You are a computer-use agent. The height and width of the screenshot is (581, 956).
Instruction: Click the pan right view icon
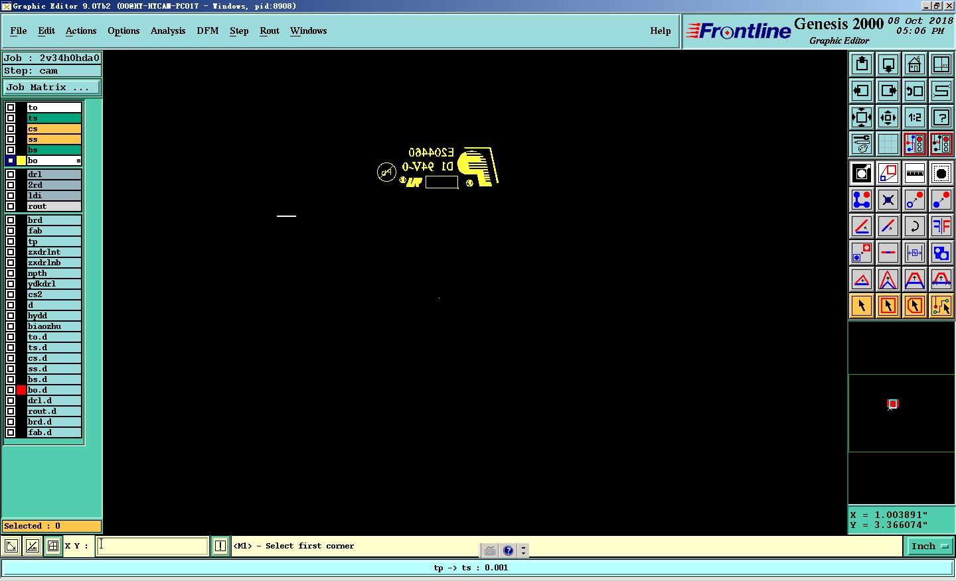coord(888,91)
